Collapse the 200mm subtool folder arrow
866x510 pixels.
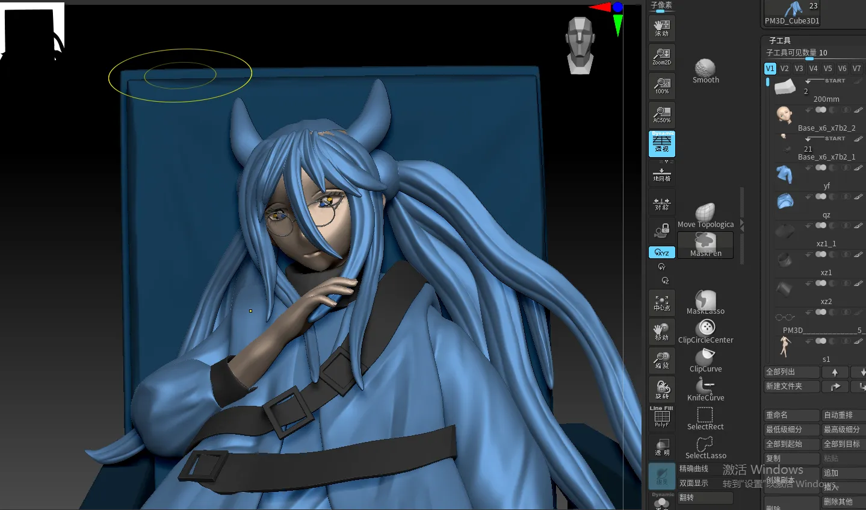click(x=809, y=81)
